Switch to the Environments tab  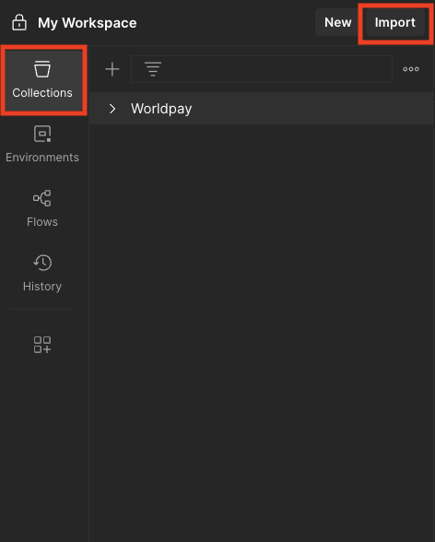[x=42, y=144]
